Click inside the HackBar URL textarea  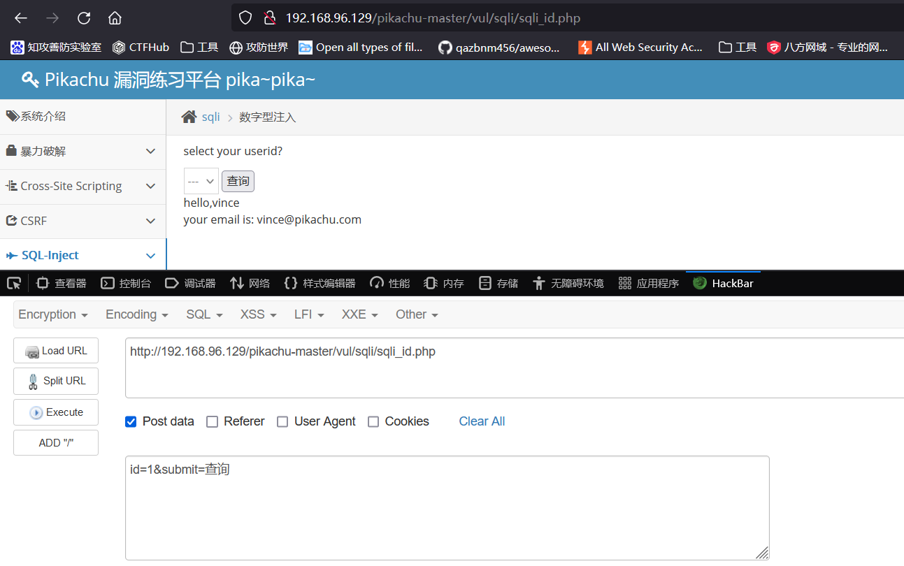tap(515, 368)
